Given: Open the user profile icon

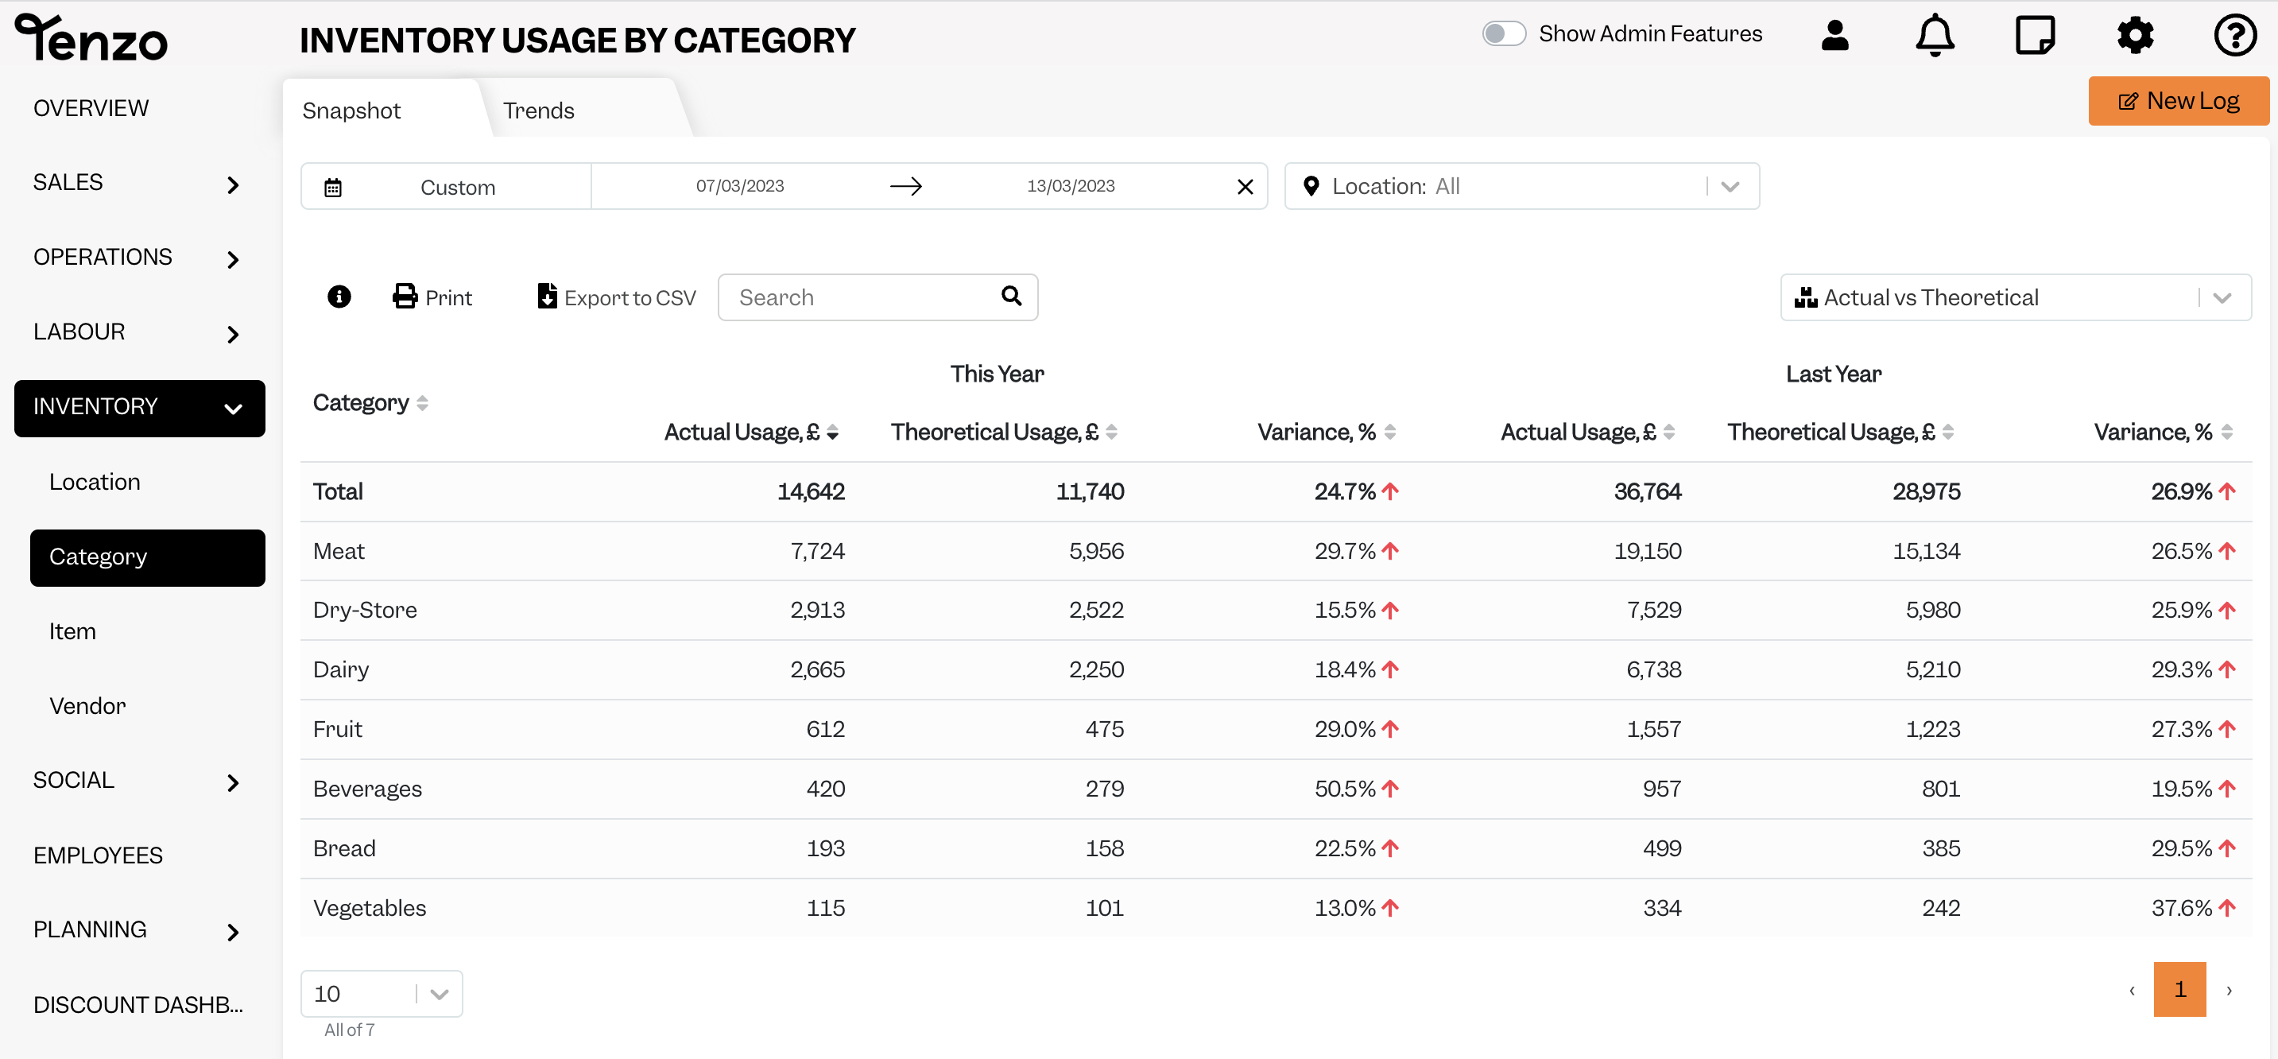Looking at the screenshot, I should click(1835, 36).
